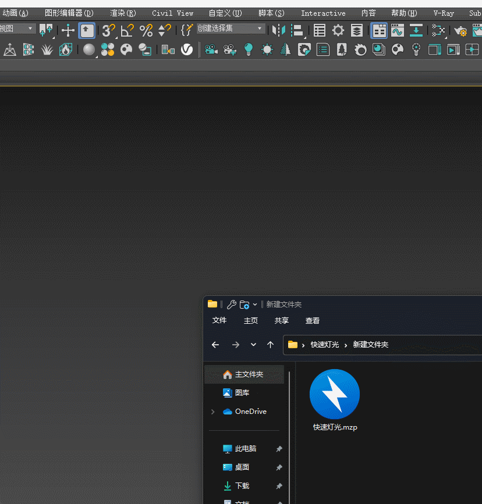
Task: Click the Explorer back arrow button
Action: pos(215,345)
